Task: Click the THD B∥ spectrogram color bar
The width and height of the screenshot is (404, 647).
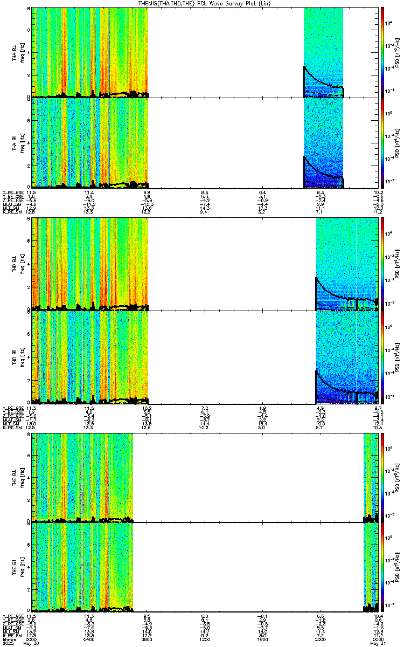Action: (382, 359)
